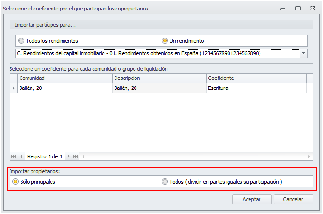Screen dimensions: 323x214
Task: Select the 'Bailén, 20' Comunidad cell
Action: click(65, 88)
